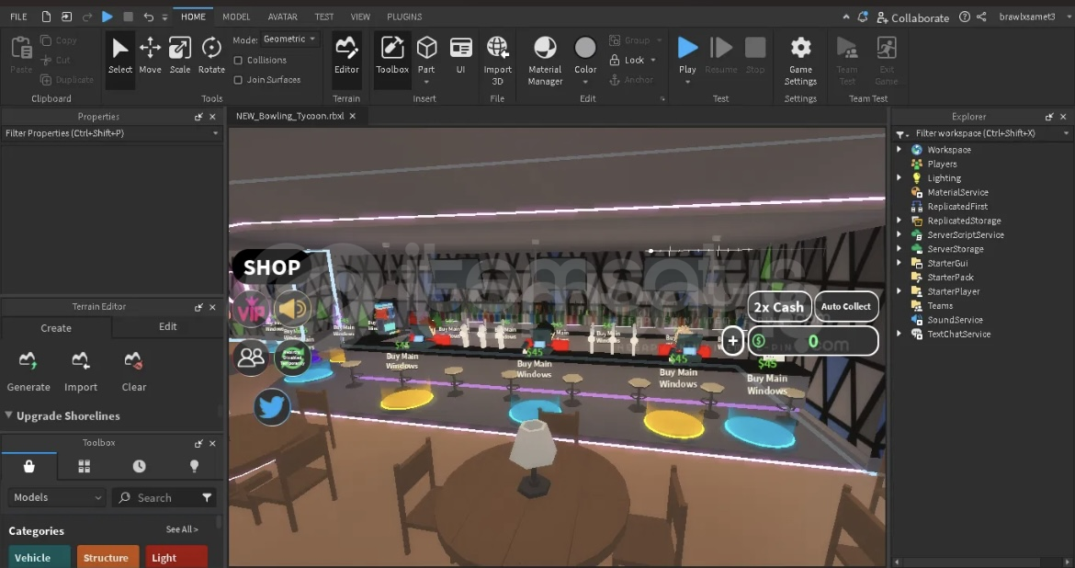The height and width of the screenshot is (568, 1075).
Task: Click the Auto Collect button in the viewport
Action: coord(846,307)
